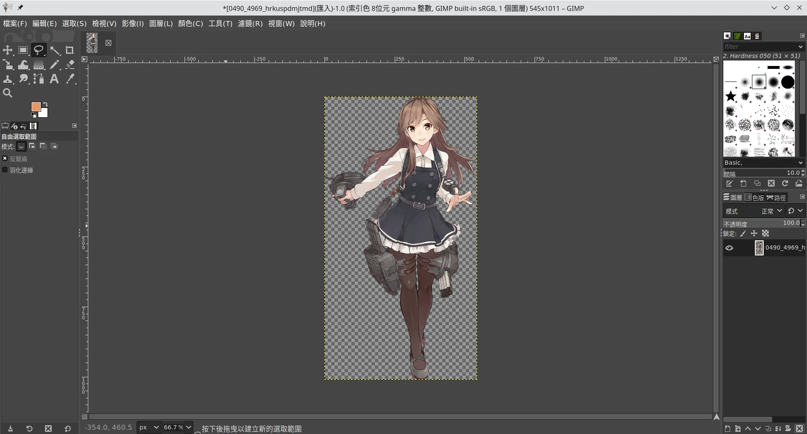
Task: Select the Fuzzy Select magic wand tool
Action: pyautogui.click(x=55, y=50)
